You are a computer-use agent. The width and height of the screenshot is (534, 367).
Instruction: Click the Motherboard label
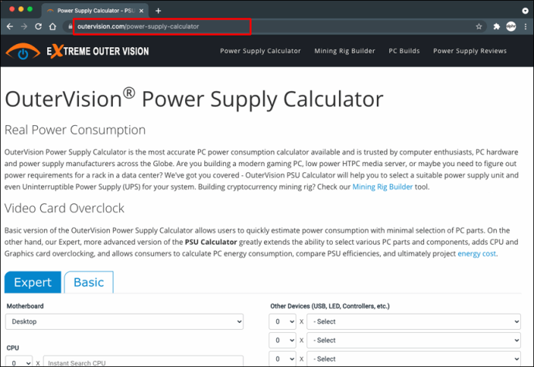click(x=26, y=306)
